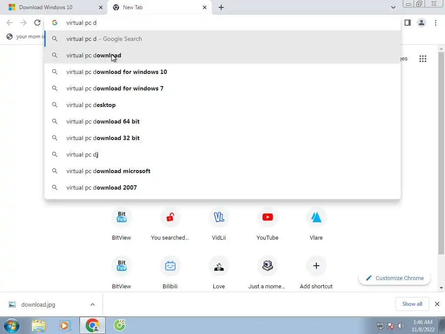Screen dimensions: 445x334
Task: Click Show all downloads button
Action: coord(412,304)
